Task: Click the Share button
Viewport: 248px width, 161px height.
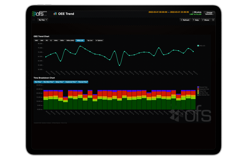Action: [206, 20]
